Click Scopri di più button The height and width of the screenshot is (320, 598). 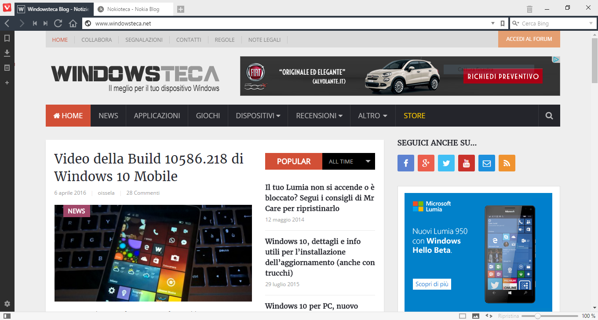[x=432, y=284]
